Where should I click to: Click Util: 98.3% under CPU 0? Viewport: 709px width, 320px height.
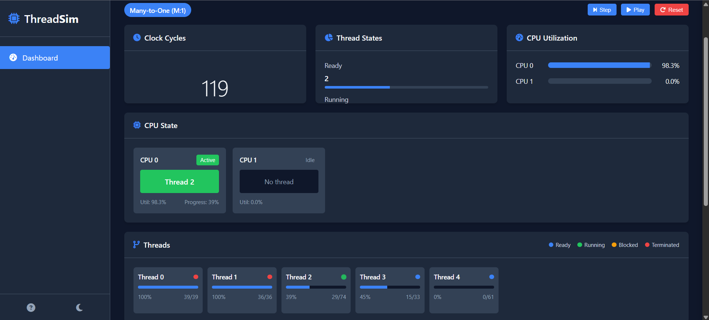tap(153, 202)
